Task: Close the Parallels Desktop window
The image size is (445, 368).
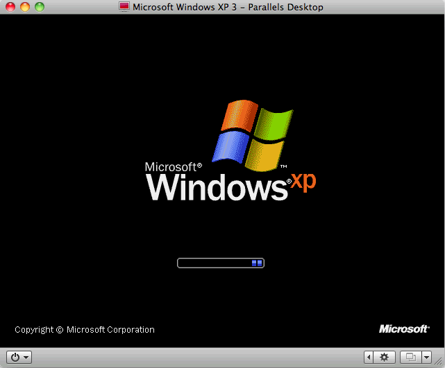Action: 10,7
